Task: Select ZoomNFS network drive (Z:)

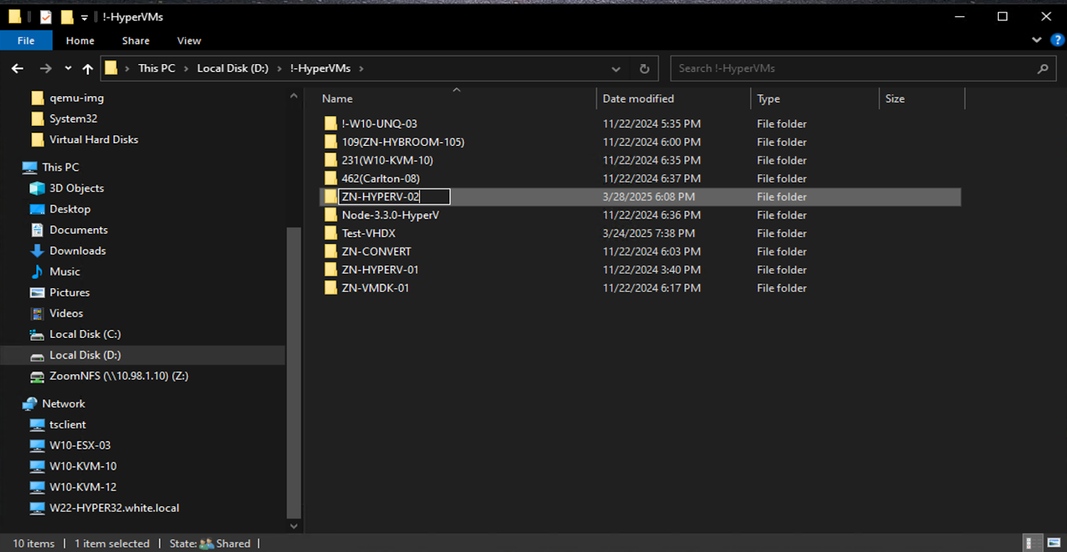Action: pyautogui.click(x=119, y=376)
